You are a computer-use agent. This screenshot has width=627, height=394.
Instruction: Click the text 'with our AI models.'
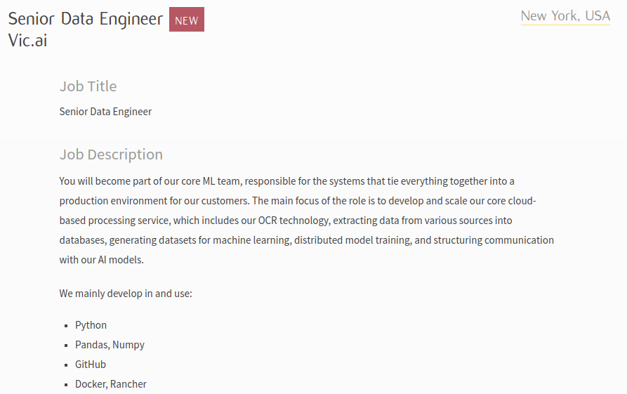[x=101, y=260]
